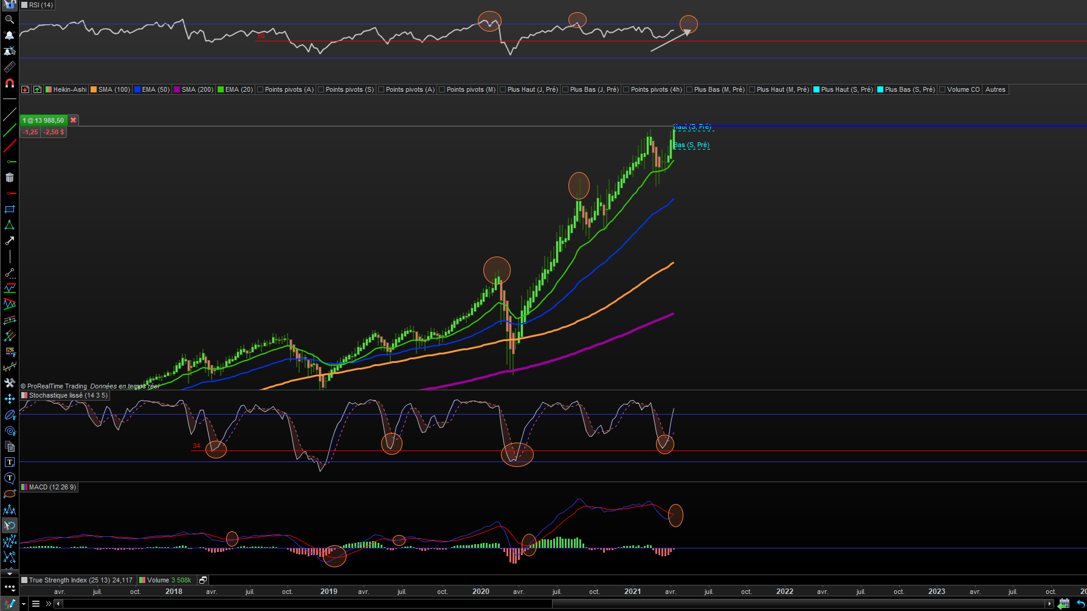Select the Volume indicator tab
This screenshot has height=611, width=1087.
(x=166, y=580)
